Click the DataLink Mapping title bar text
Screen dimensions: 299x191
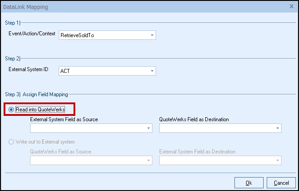26,7
